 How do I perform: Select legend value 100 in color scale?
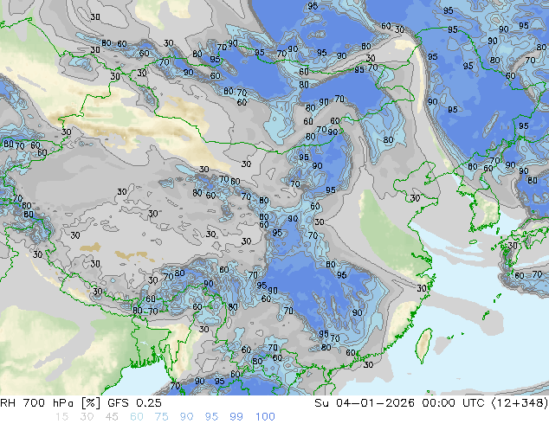(265, 417)
